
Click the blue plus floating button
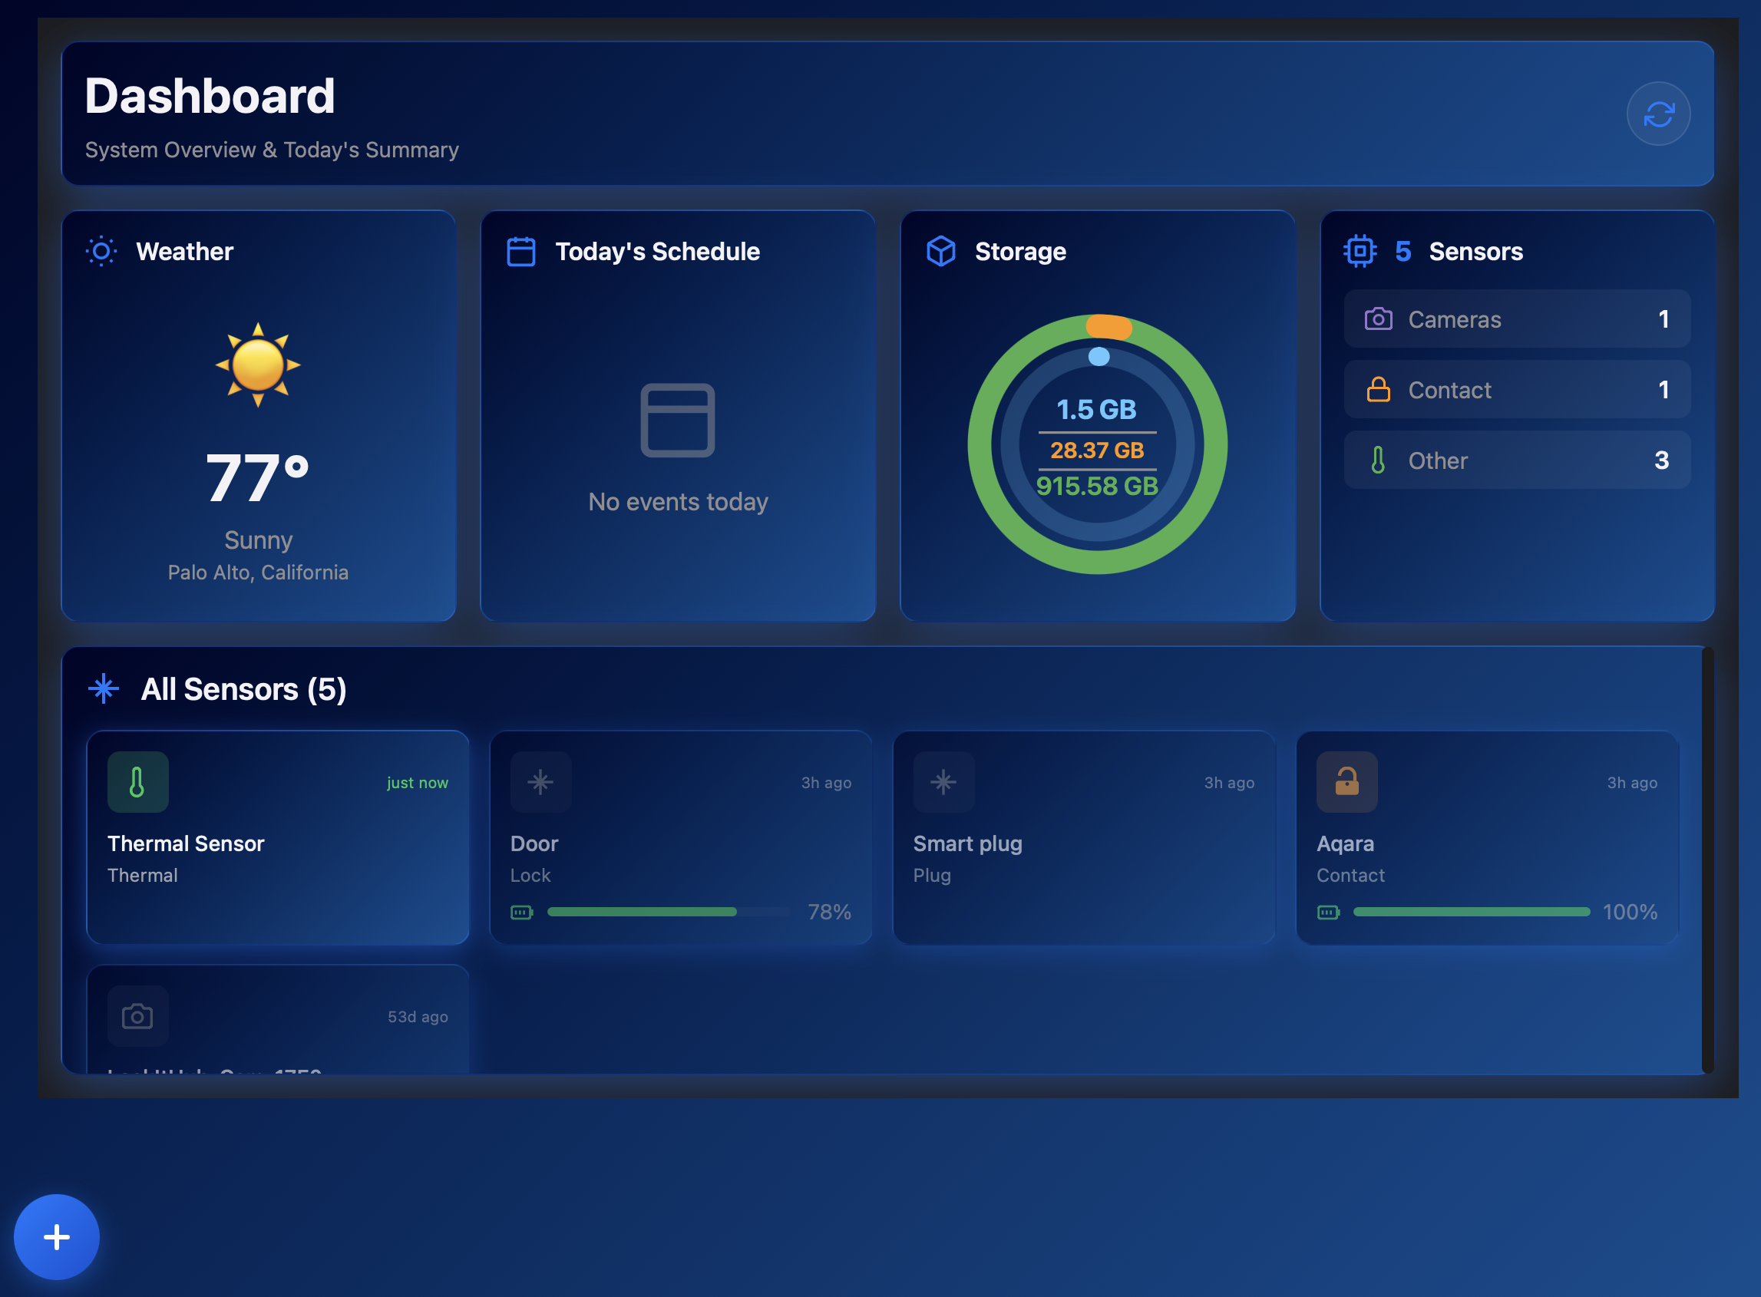tap(57, 1236)
